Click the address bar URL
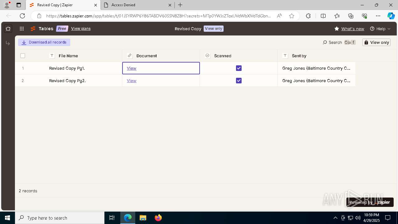This screenshot has width=398, height=224. pyautogui.click(x=159, y=16)
